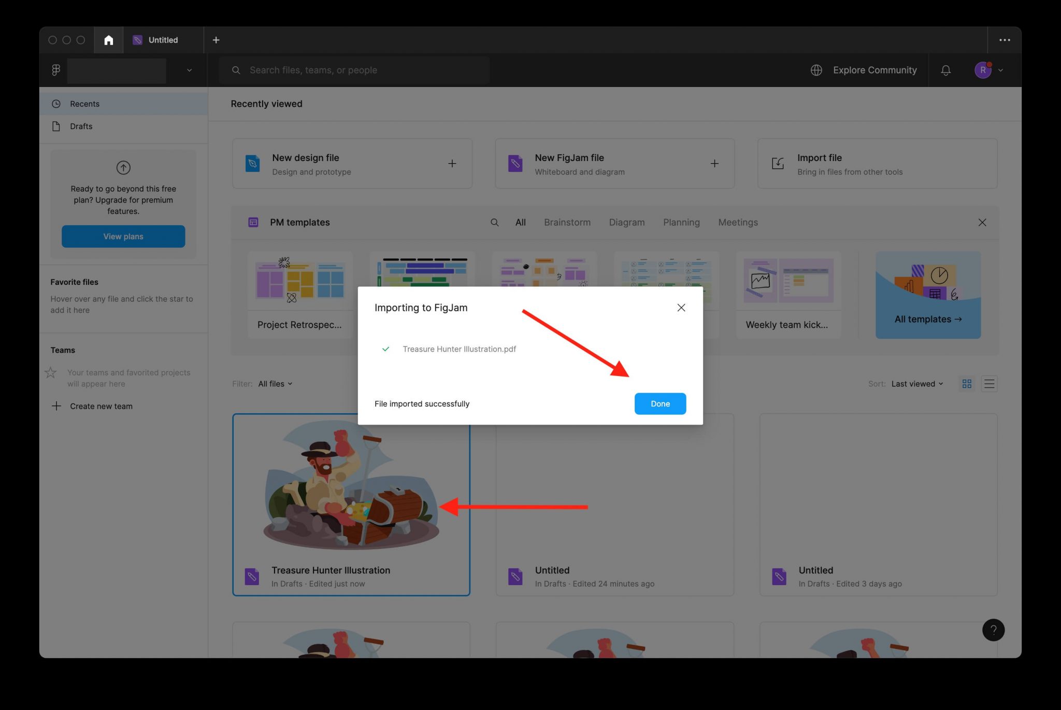This screenshot has height=710, width=1061.
Task: Open the All files filter dropdown
Action: (x=275, y=383)
